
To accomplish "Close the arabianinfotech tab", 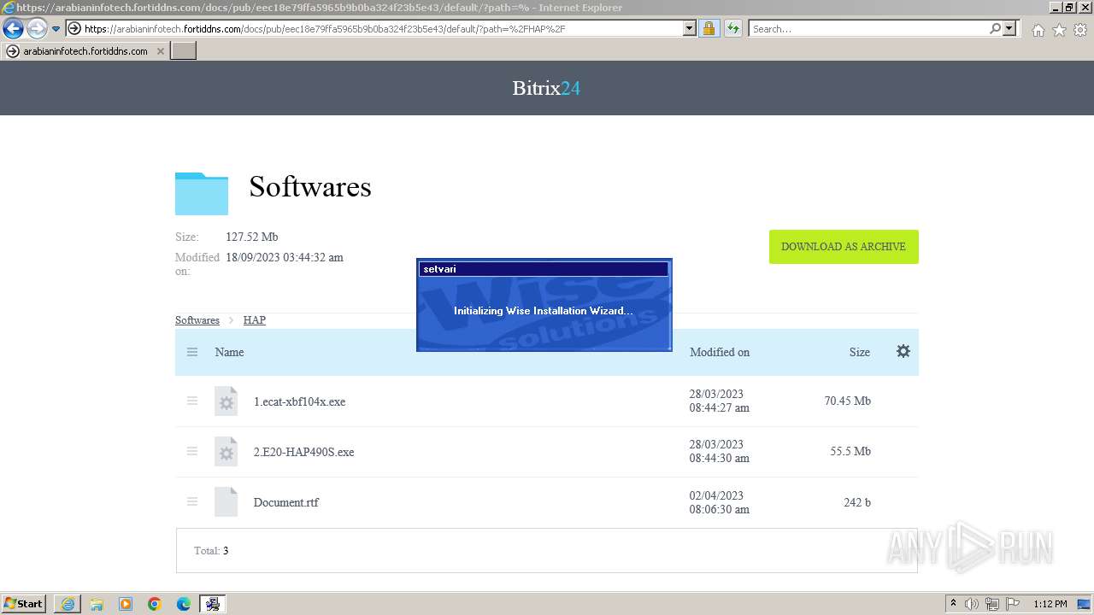I will pyautogui.click(x=160, y=51).
